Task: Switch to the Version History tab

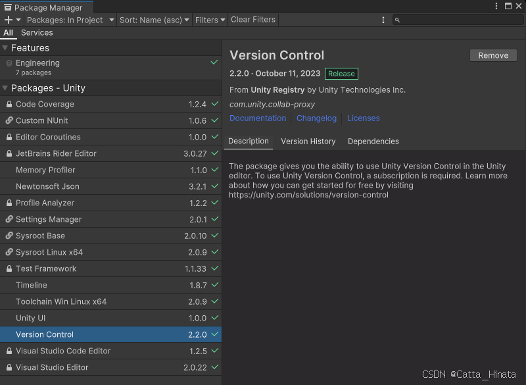Action: click(x=308, y=141)
